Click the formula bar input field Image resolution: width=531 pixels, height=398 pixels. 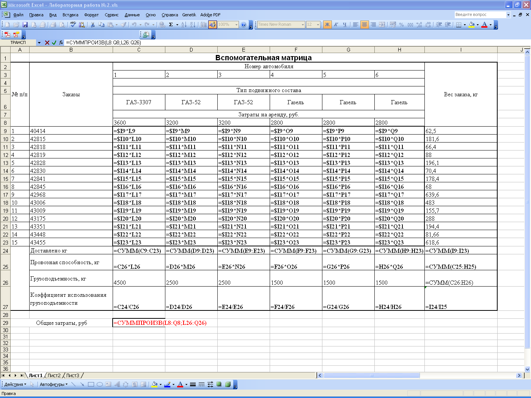297,43
